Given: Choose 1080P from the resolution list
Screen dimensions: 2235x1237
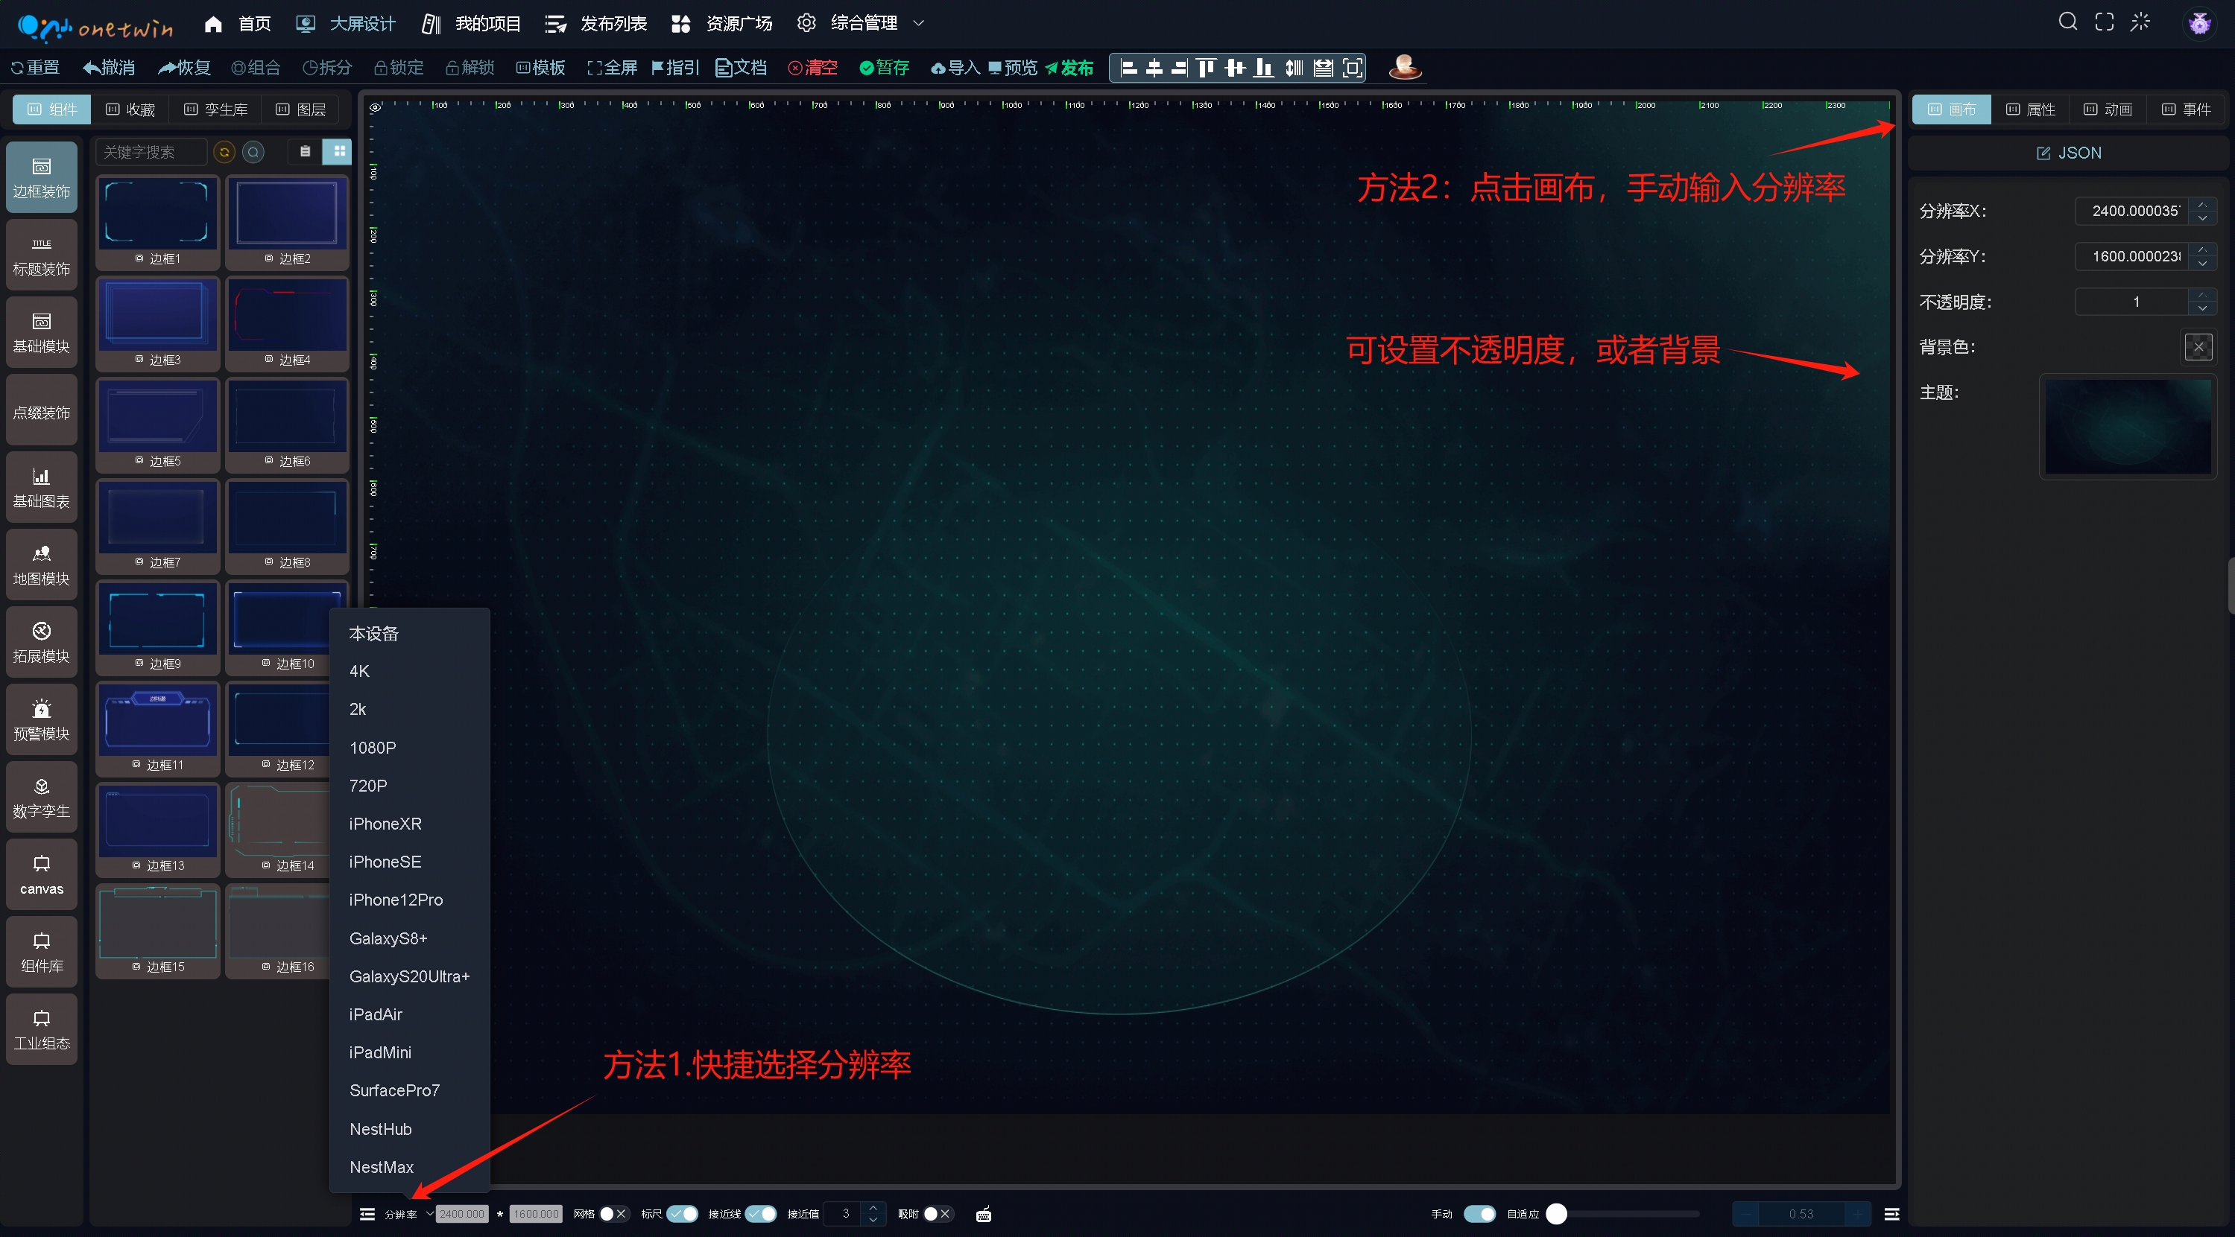Looking at the screenshot, I should [372, 747].
